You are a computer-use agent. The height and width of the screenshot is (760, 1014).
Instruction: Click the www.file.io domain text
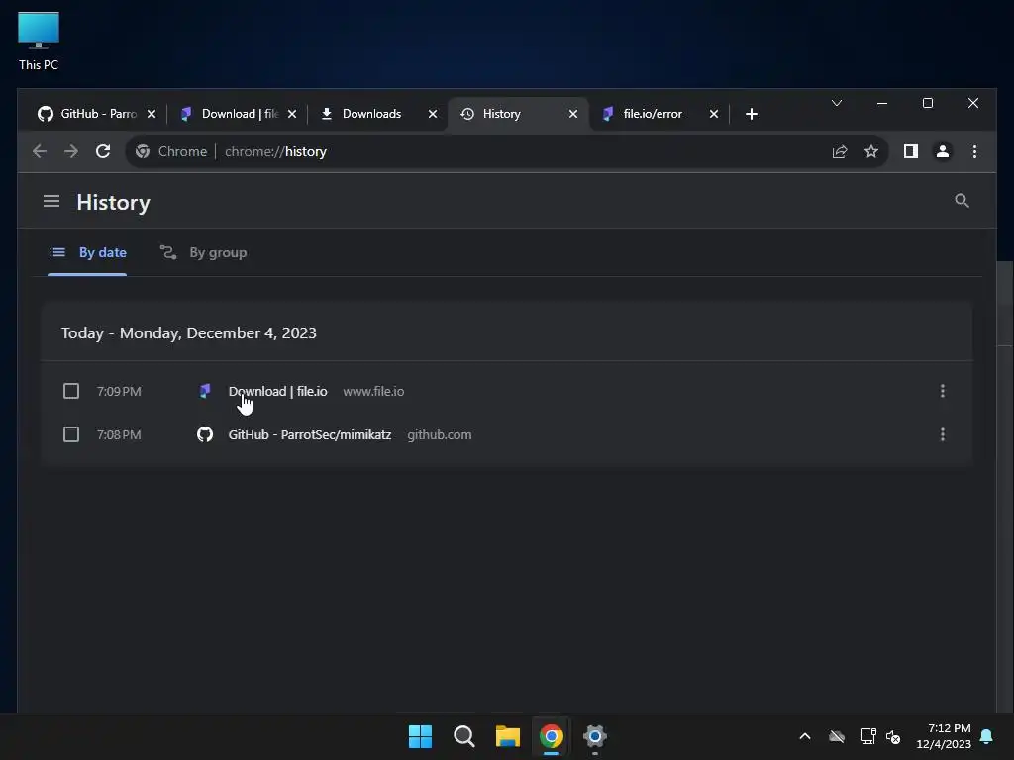[373, 391]
